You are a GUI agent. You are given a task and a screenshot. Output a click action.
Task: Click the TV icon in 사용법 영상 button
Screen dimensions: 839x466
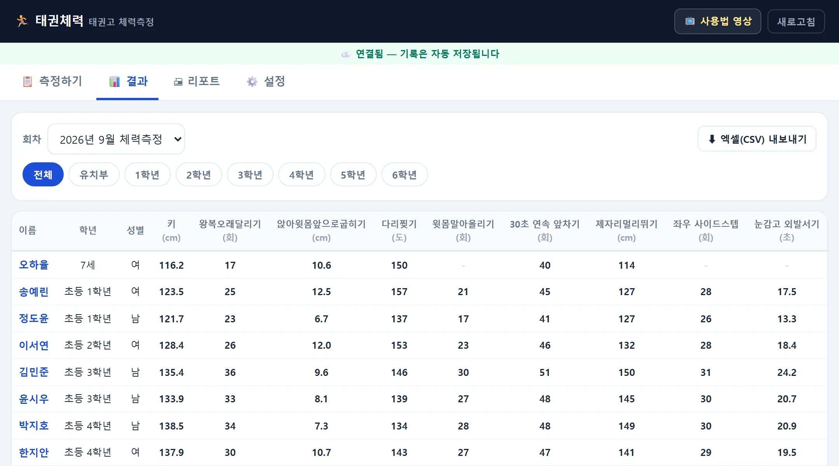pos(690,21)
